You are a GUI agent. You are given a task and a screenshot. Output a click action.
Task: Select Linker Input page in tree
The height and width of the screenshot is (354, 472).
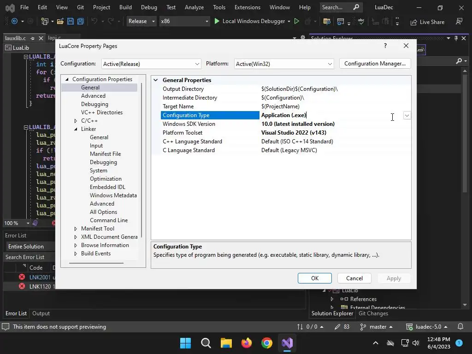click(96, 146)
